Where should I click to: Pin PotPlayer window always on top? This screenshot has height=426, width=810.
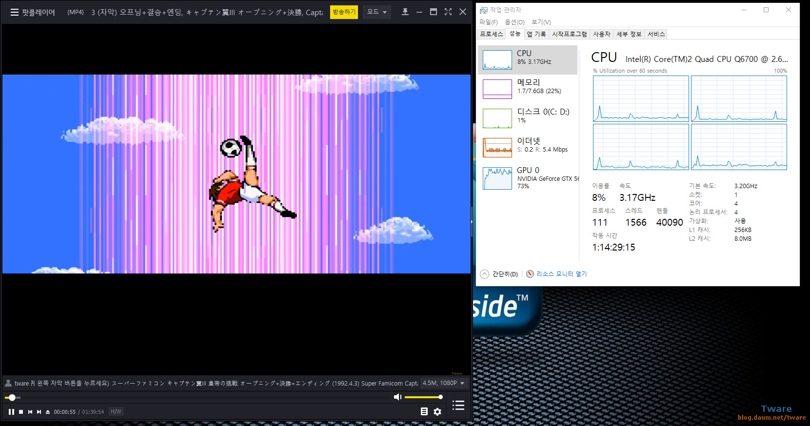click(405, 12)
